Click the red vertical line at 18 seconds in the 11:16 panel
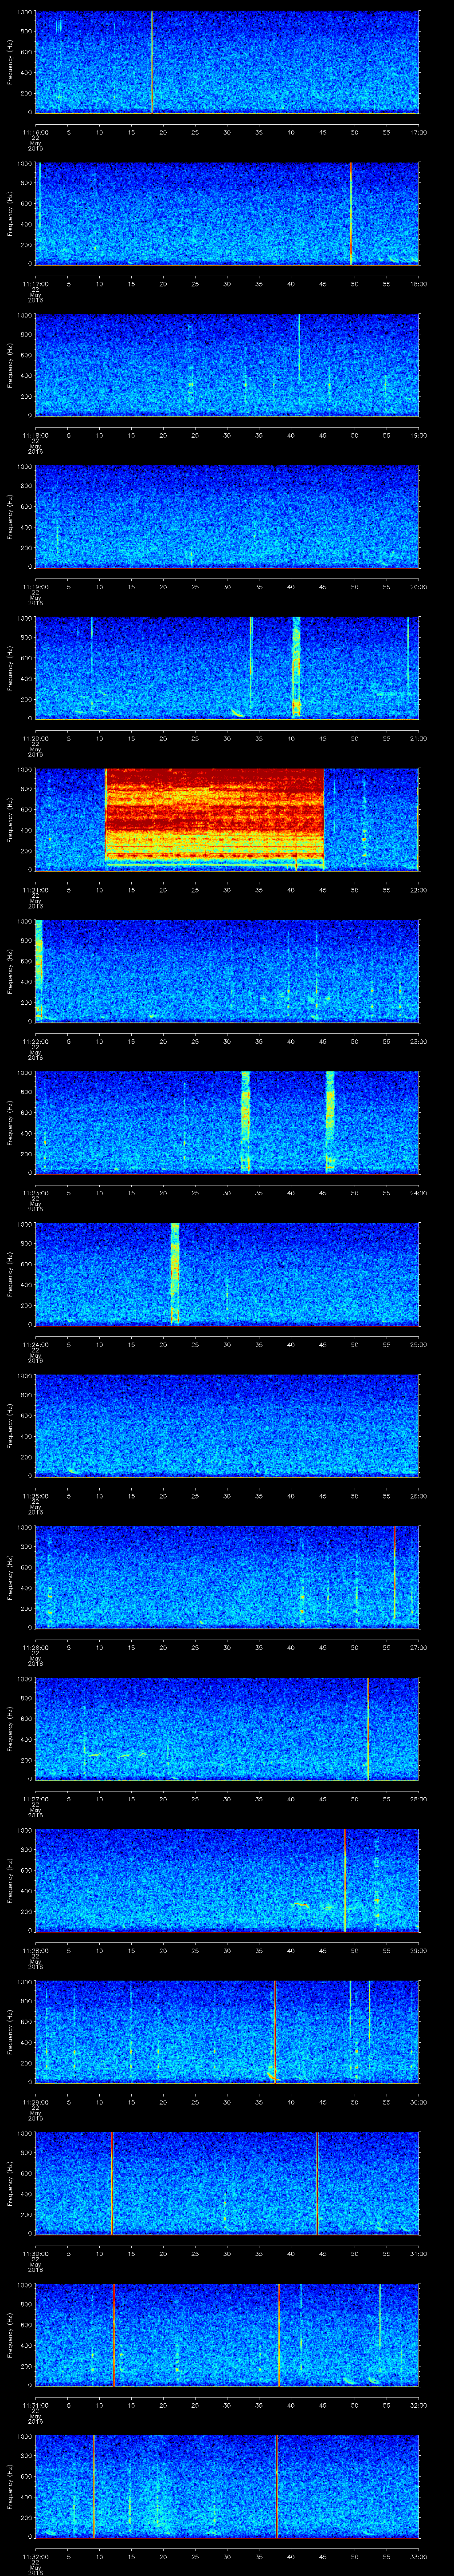Screen dimensions: 454x2576 [152, 62]
